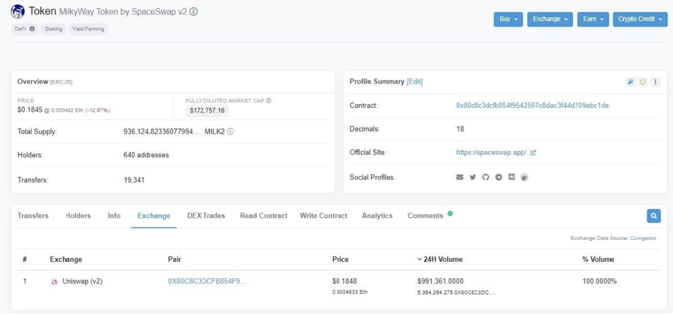Click the % Volume column header
Screen dimensions: 673x315
(x=598, y=259)
